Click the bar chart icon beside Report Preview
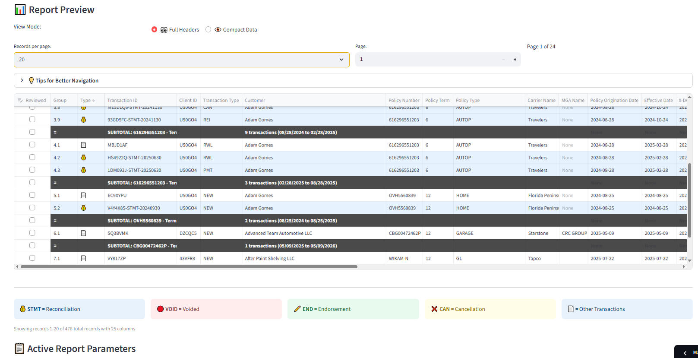The width and height of the screenshot is (698, 358). [20, 10]
